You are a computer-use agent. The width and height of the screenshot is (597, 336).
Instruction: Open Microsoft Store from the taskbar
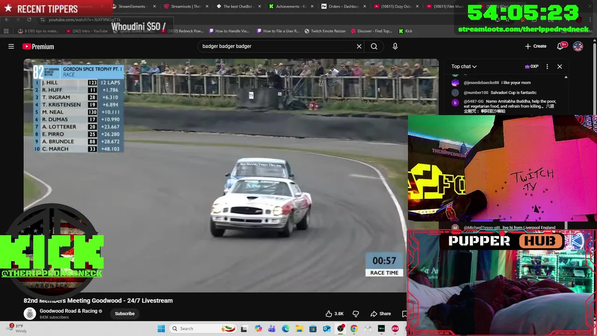pyautogui.click(x=313, y=329)
